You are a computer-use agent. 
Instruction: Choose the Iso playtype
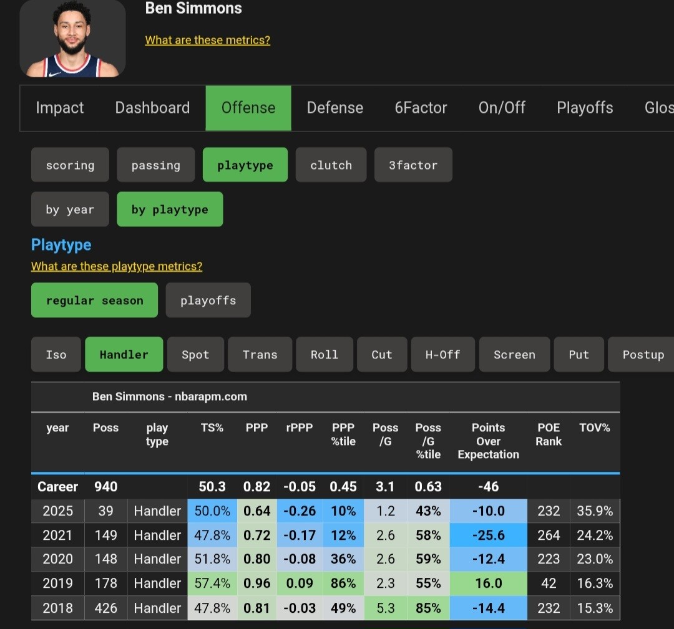point(56,355)
